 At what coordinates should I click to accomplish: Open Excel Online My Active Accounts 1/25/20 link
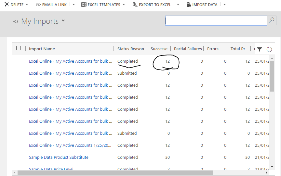70,145
